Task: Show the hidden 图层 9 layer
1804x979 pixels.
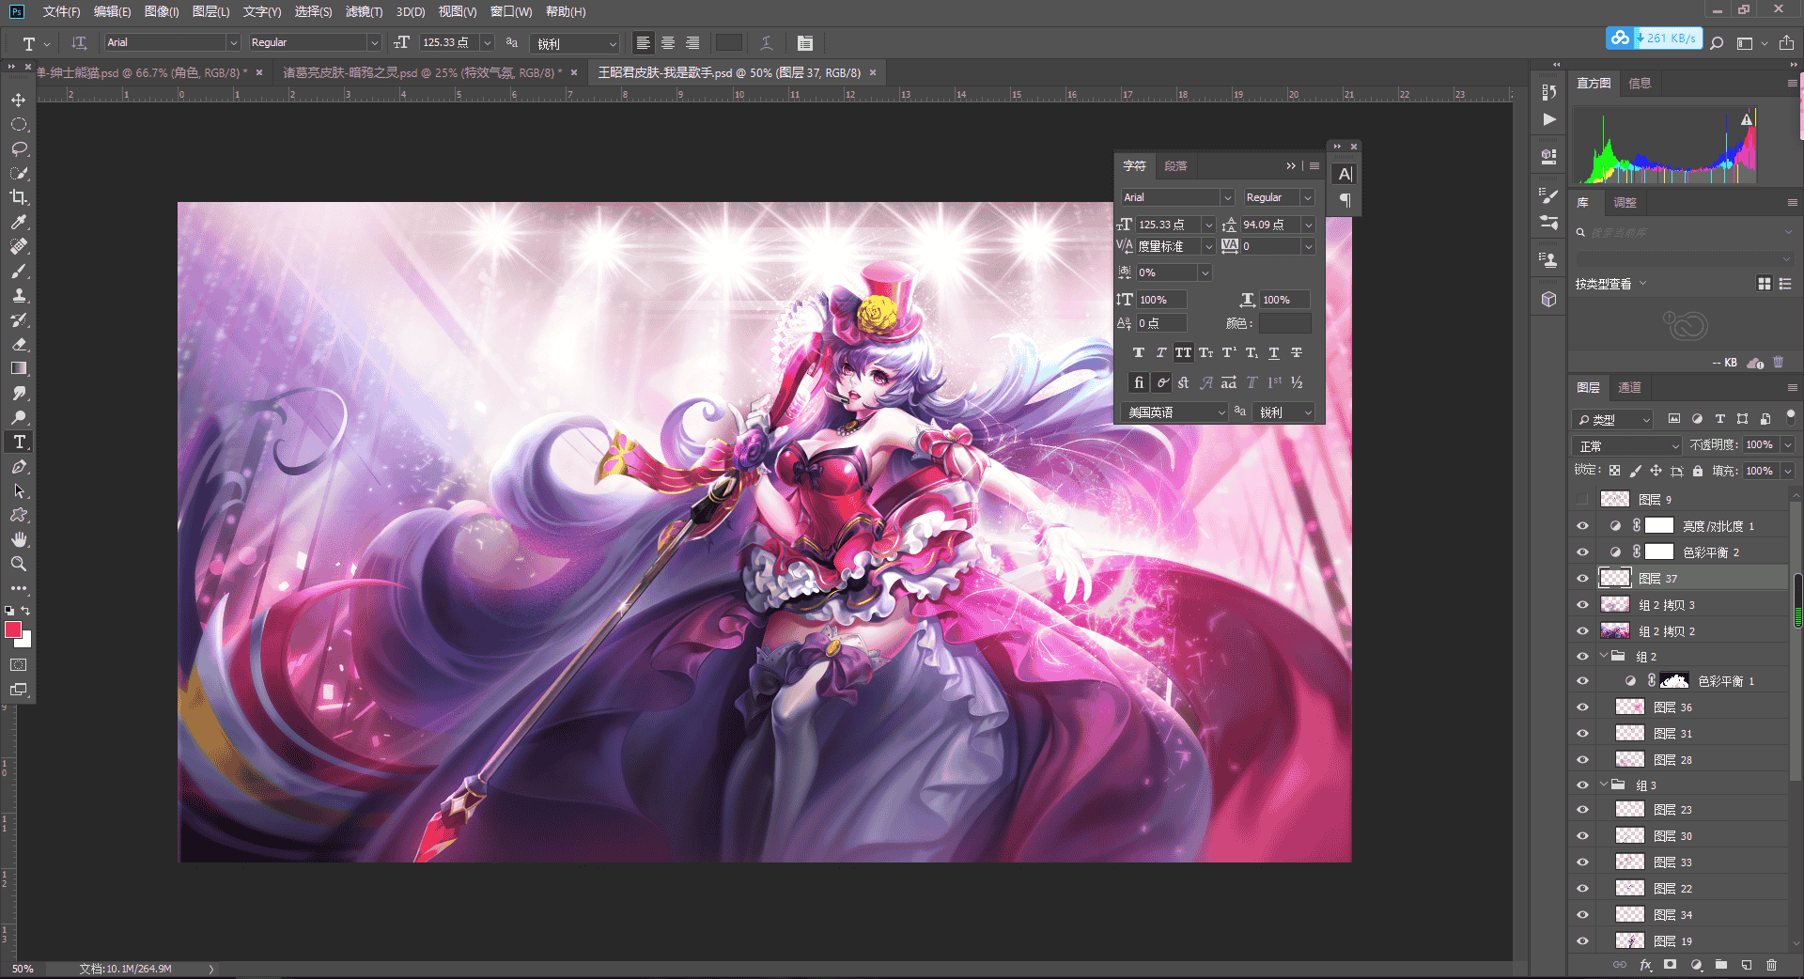Action: click(x=1582, y=499)
